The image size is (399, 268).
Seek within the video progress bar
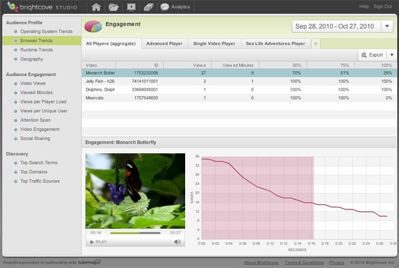pos(135,233)
